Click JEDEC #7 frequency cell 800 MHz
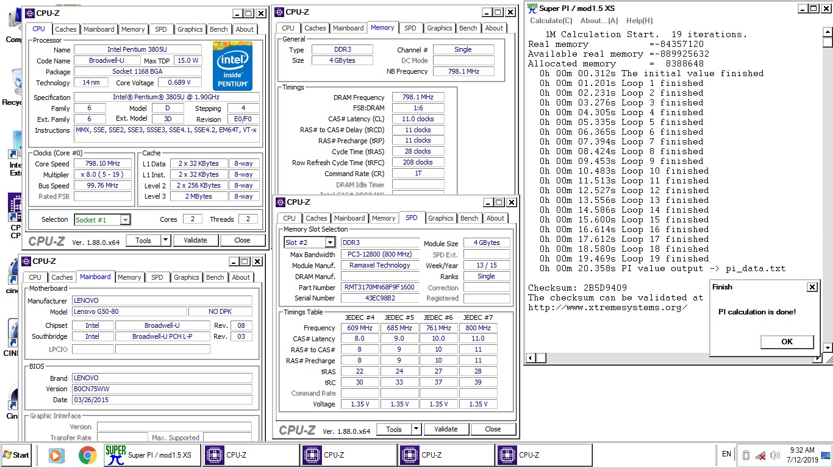Screen dimensions: 833x468 pos(478,328)
